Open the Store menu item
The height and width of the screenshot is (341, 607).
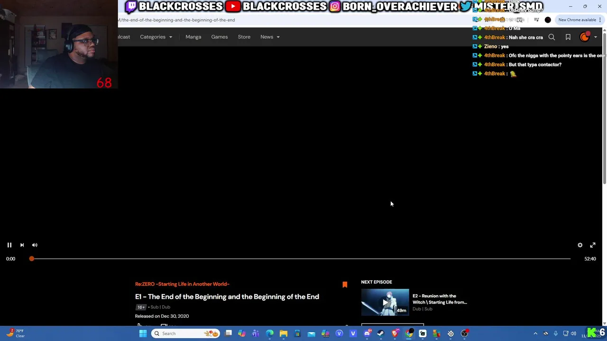(x=244, y=36)
